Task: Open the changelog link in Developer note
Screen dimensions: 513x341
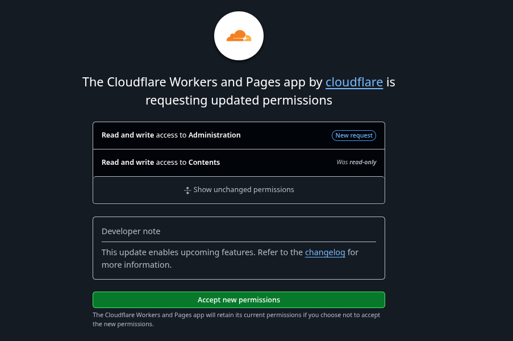Action: click(325, 252)
